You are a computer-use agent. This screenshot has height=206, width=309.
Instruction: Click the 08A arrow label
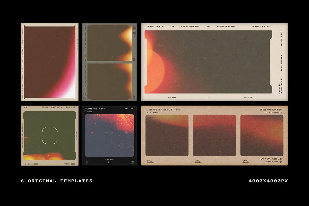click(x=198, y=161)
